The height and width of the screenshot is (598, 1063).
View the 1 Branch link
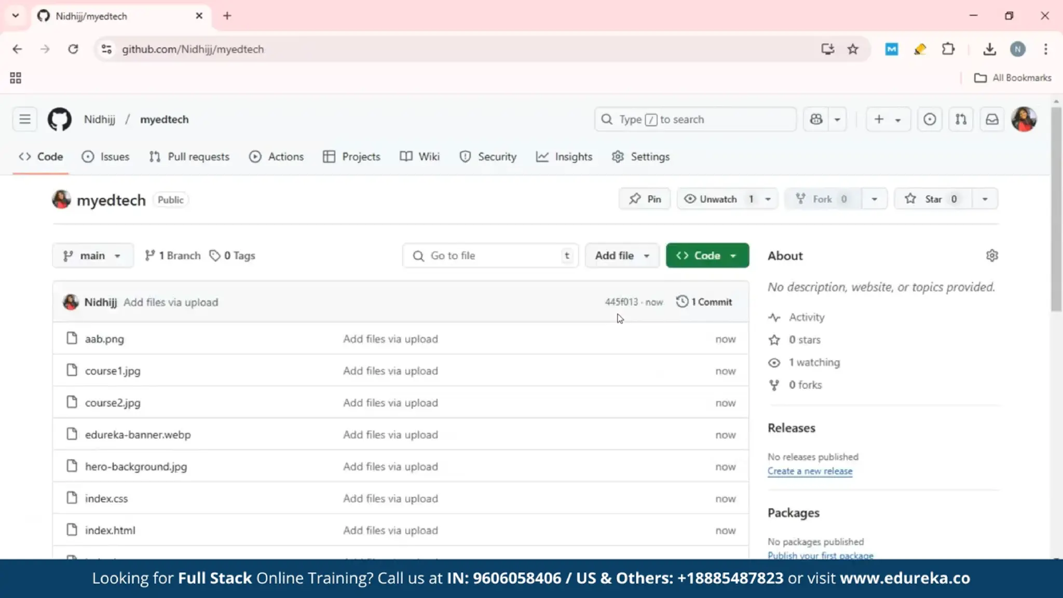[x=173, y=255]
